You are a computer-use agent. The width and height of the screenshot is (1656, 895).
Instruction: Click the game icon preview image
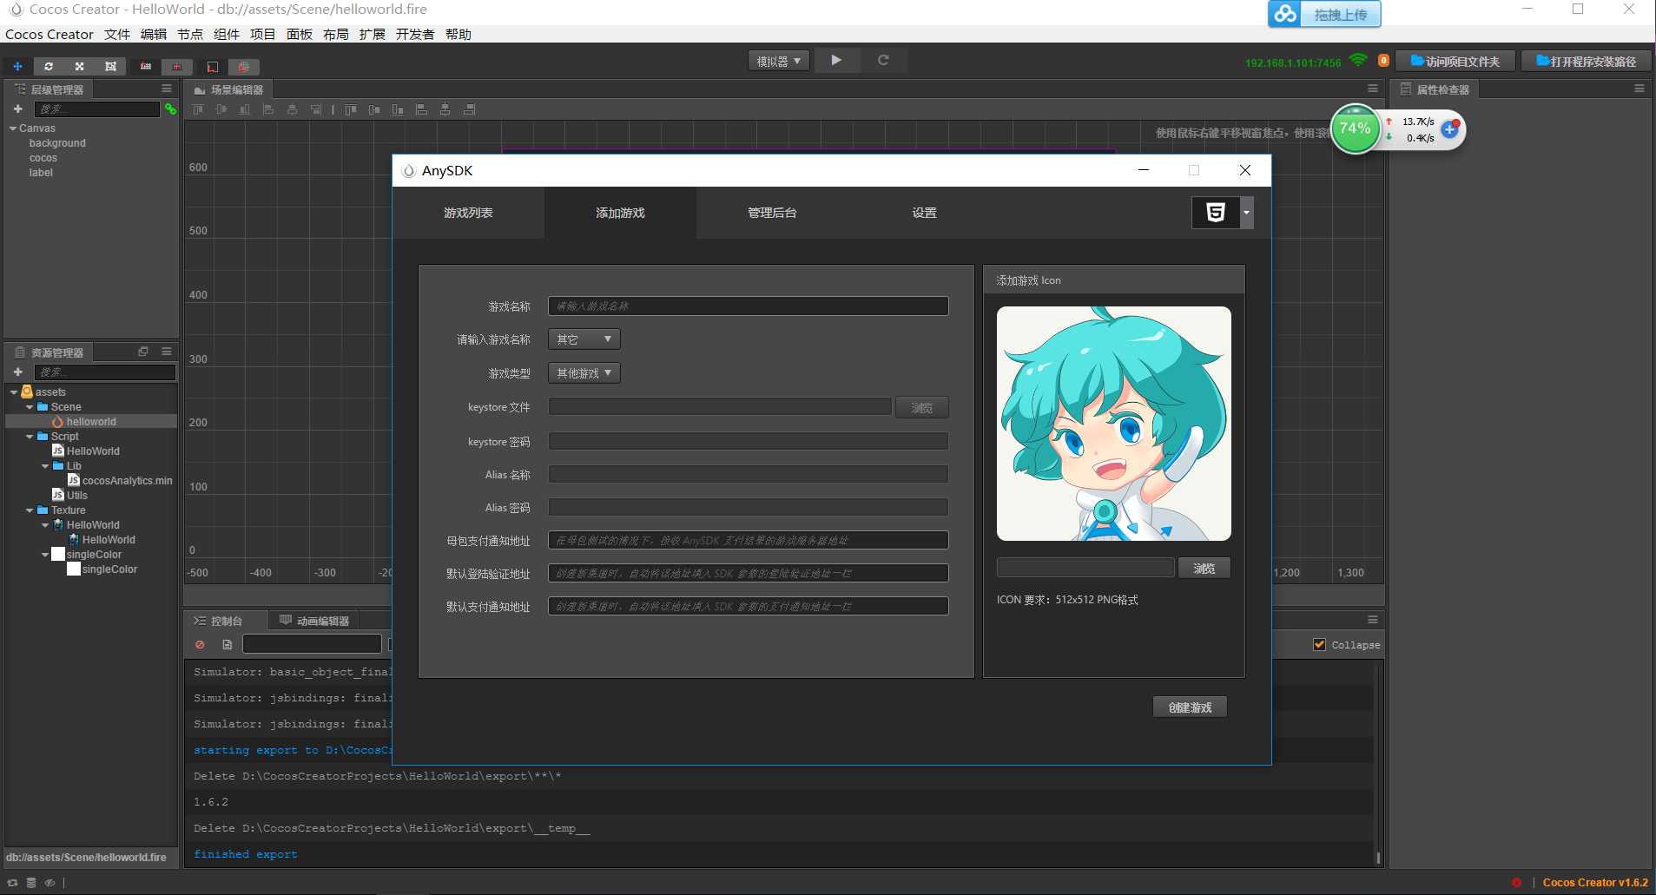pos(1114,424)
